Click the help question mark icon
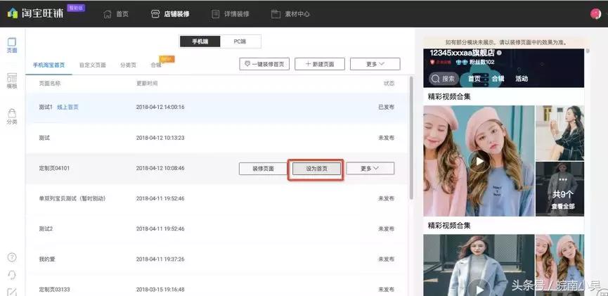Viewport: 608px width, 296px height. tap(12, 257)
